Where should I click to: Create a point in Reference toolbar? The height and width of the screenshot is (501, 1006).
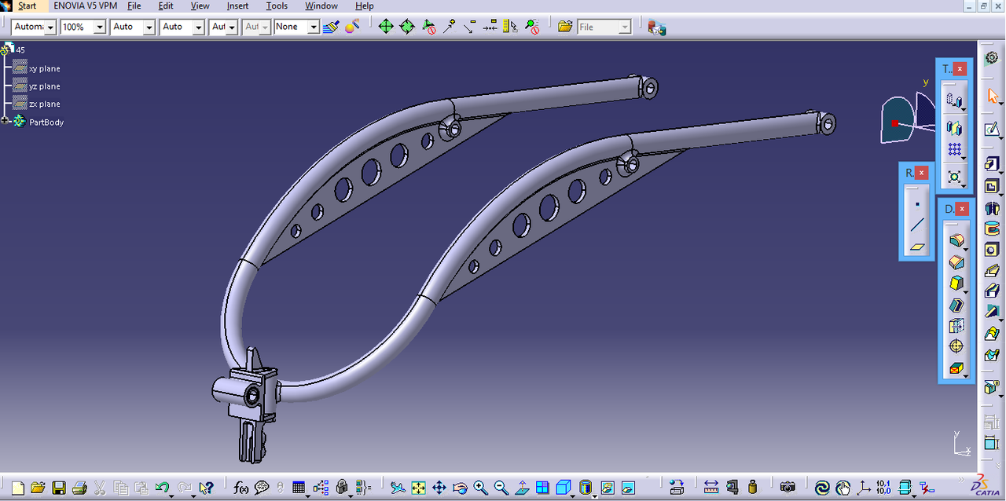[x=917, y=204]
